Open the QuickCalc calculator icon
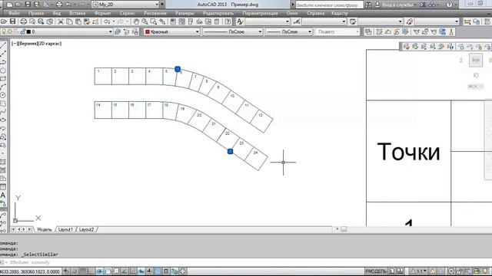 click(217, 21)
